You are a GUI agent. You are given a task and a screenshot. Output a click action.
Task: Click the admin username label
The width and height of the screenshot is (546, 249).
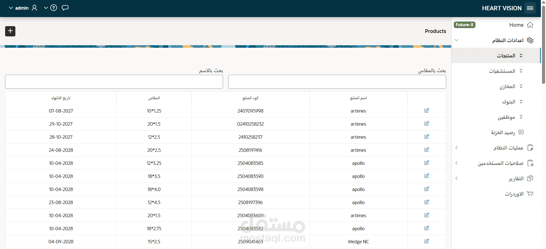pos(22,8)
